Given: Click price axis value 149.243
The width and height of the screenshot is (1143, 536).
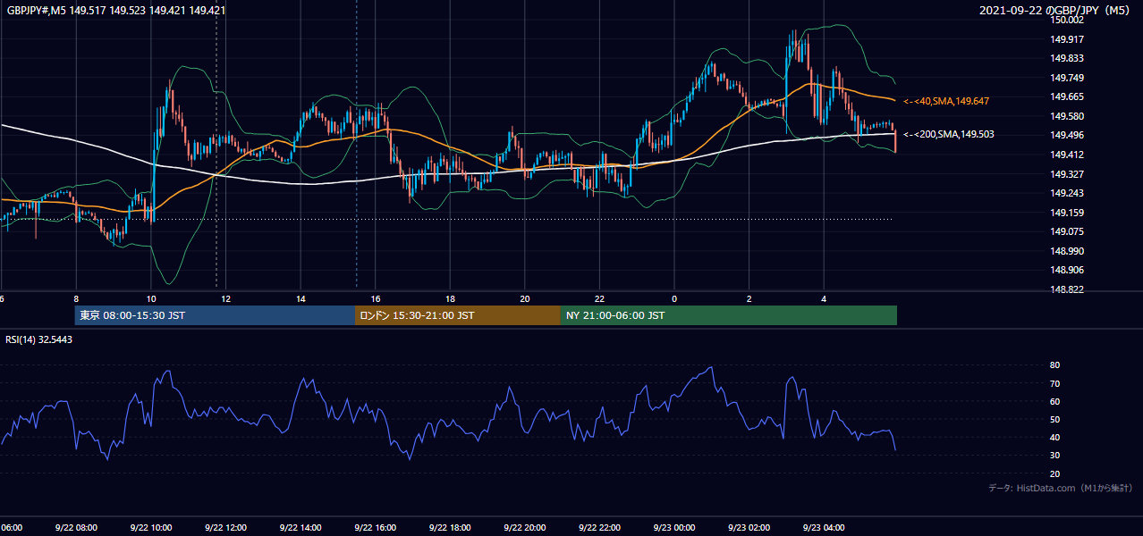Looking at the screenshot, I should [1068, 193].
